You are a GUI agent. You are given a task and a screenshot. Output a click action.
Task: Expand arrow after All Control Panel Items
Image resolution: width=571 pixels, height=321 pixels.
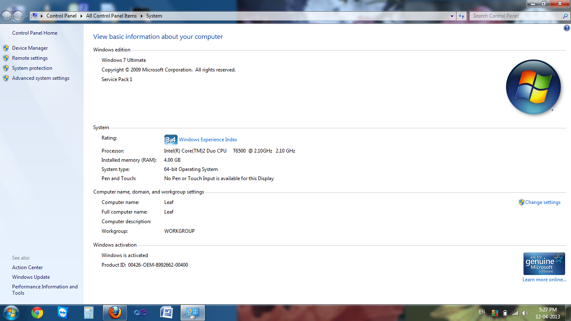[141, 16]
